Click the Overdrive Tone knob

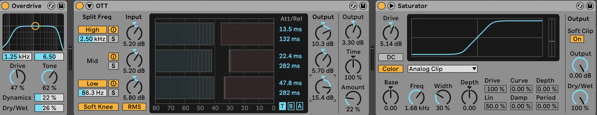(49, 77)
